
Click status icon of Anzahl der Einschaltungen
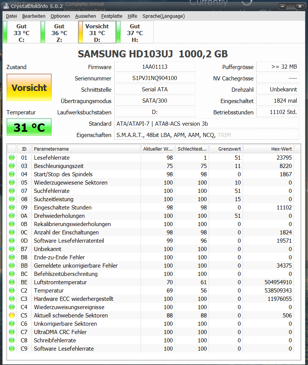(x=12, y=232)
